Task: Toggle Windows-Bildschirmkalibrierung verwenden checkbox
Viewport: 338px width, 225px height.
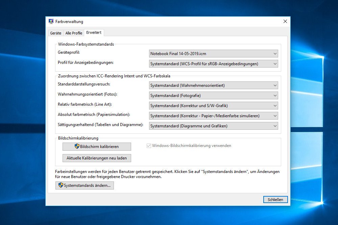Action: 148,146
